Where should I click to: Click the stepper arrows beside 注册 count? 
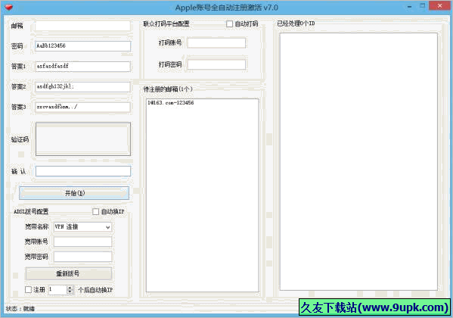[70, 290]
